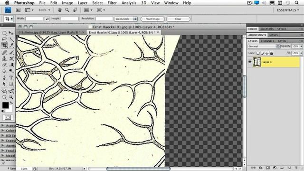Toggle Layer 4 visibility eye
304x171 pixels.
pyautogui.click(x=250, y=62)
